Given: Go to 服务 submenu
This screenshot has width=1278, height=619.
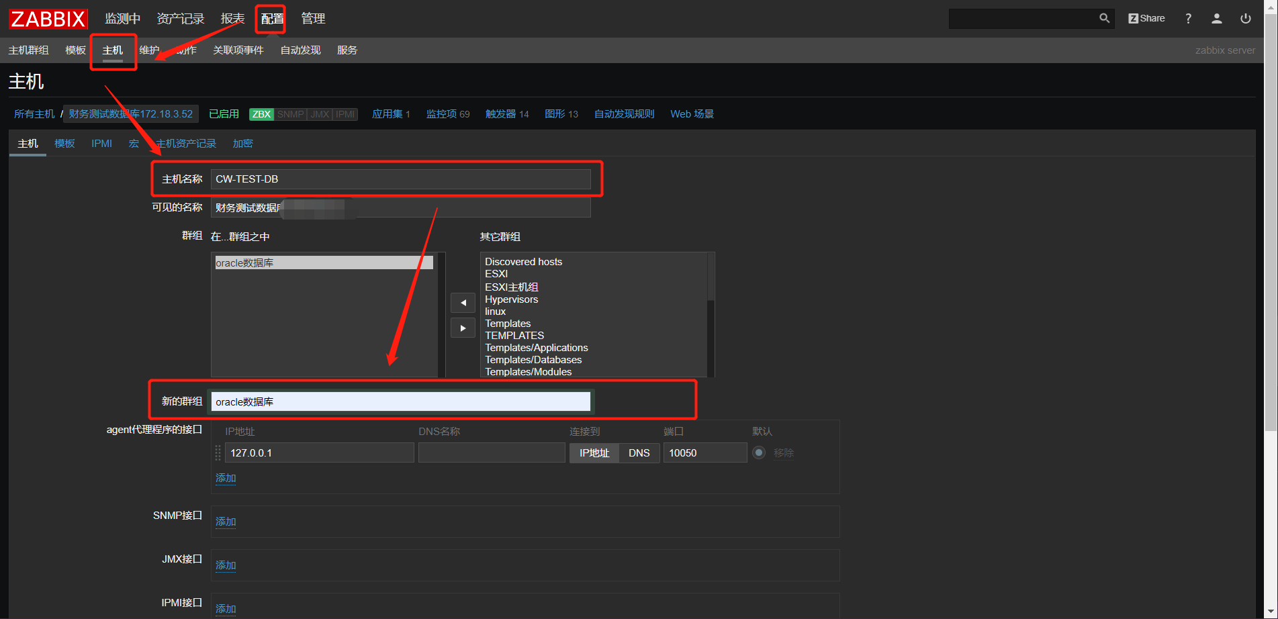Looking at the screenshot, I should pos(347,50).
